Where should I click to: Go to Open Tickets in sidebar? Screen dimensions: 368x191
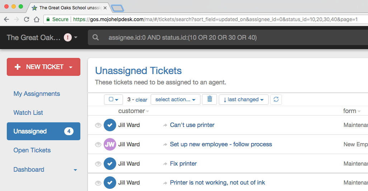[x=32, y=150]
